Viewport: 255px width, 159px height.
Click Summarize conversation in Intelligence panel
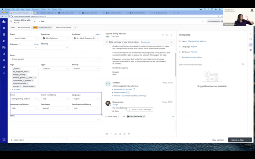(191, 57)
